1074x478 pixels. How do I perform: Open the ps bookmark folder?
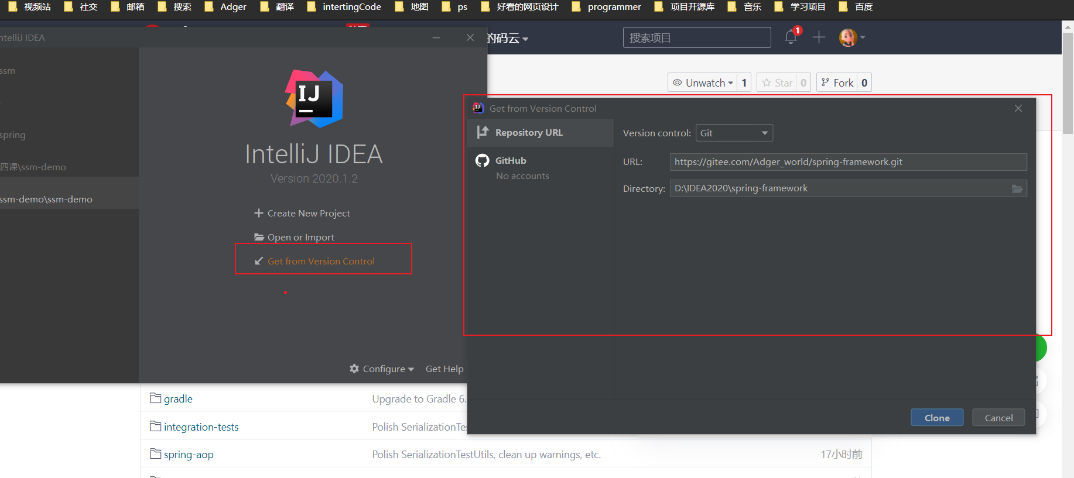(455, 7)
